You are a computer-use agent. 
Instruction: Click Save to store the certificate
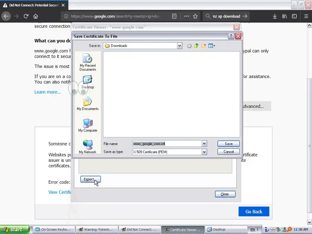click(x=229, y=144)
